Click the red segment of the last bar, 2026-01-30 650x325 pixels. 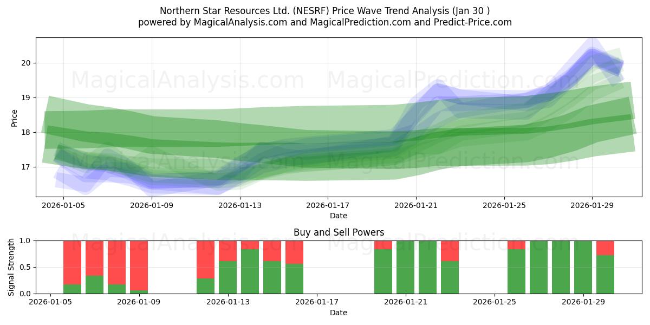pyautogui.click(x=606, y=248)
